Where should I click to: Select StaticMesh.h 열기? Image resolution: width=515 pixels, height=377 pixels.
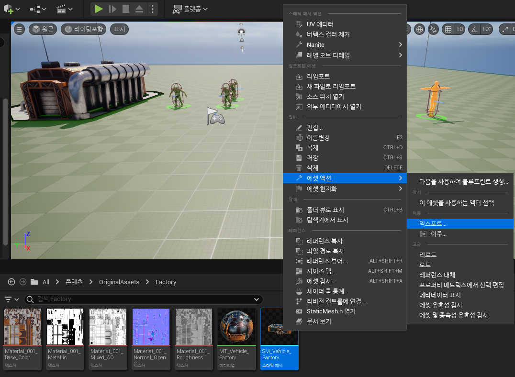point(345,311)
